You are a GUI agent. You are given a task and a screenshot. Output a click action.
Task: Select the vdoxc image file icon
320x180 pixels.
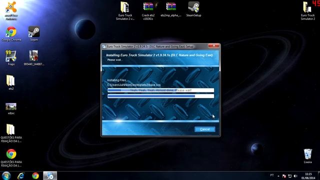pyautogui.click(x=11, y=109)
